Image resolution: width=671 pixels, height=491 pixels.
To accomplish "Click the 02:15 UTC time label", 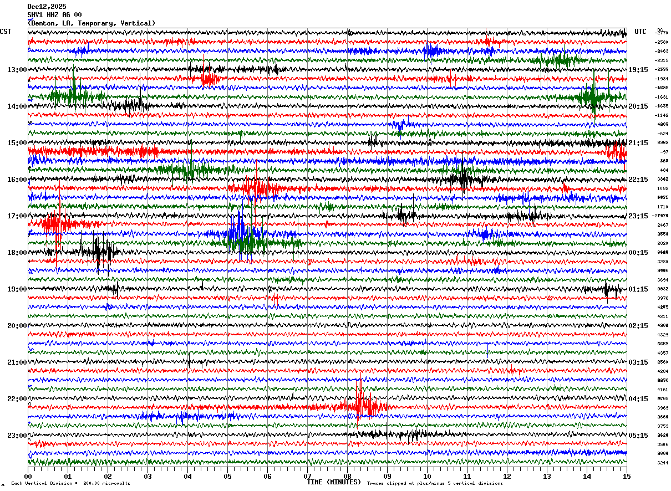I will click(x=638, y=326).
